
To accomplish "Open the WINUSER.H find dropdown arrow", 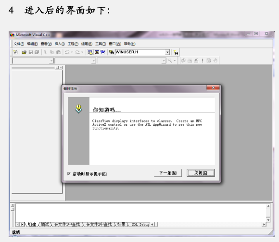I will [x=167, y=52].
